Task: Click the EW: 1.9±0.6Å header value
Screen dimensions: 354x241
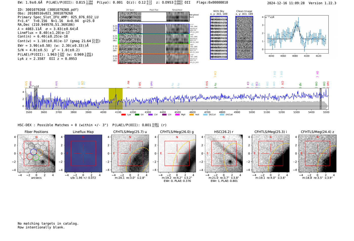Action: 30,2
